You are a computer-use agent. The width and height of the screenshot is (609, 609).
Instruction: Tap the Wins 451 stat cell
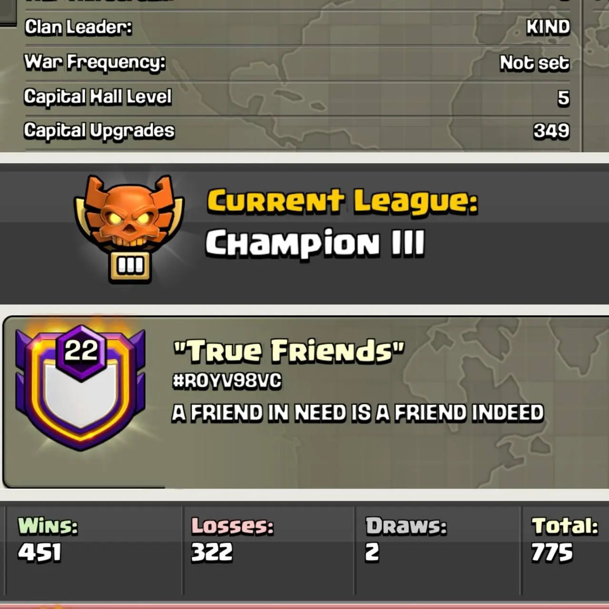[94, 550]
